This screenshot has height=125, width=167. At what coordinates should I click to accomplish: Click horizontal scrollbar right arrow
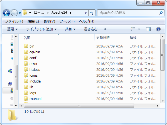click(158, 106)
